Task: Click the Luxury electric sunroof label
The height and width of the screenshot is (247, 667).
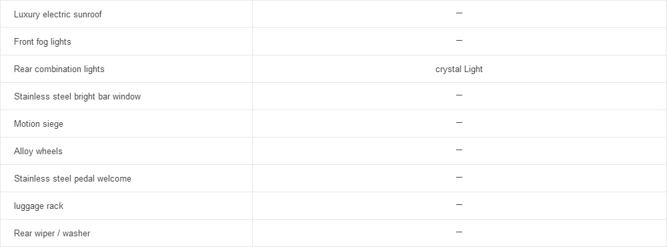Action: (58, 15)
